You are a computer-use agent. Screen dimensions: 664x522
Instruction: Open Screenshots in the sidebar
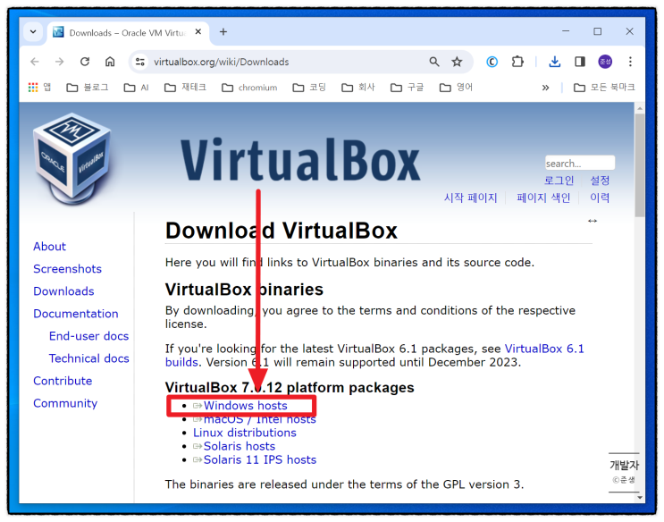(67, 269)
